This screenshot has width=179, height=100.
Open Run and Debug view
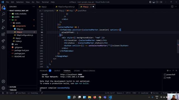point(3,27)
